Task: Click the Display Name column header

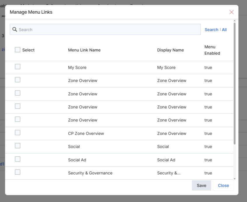Action: (171, 50)
